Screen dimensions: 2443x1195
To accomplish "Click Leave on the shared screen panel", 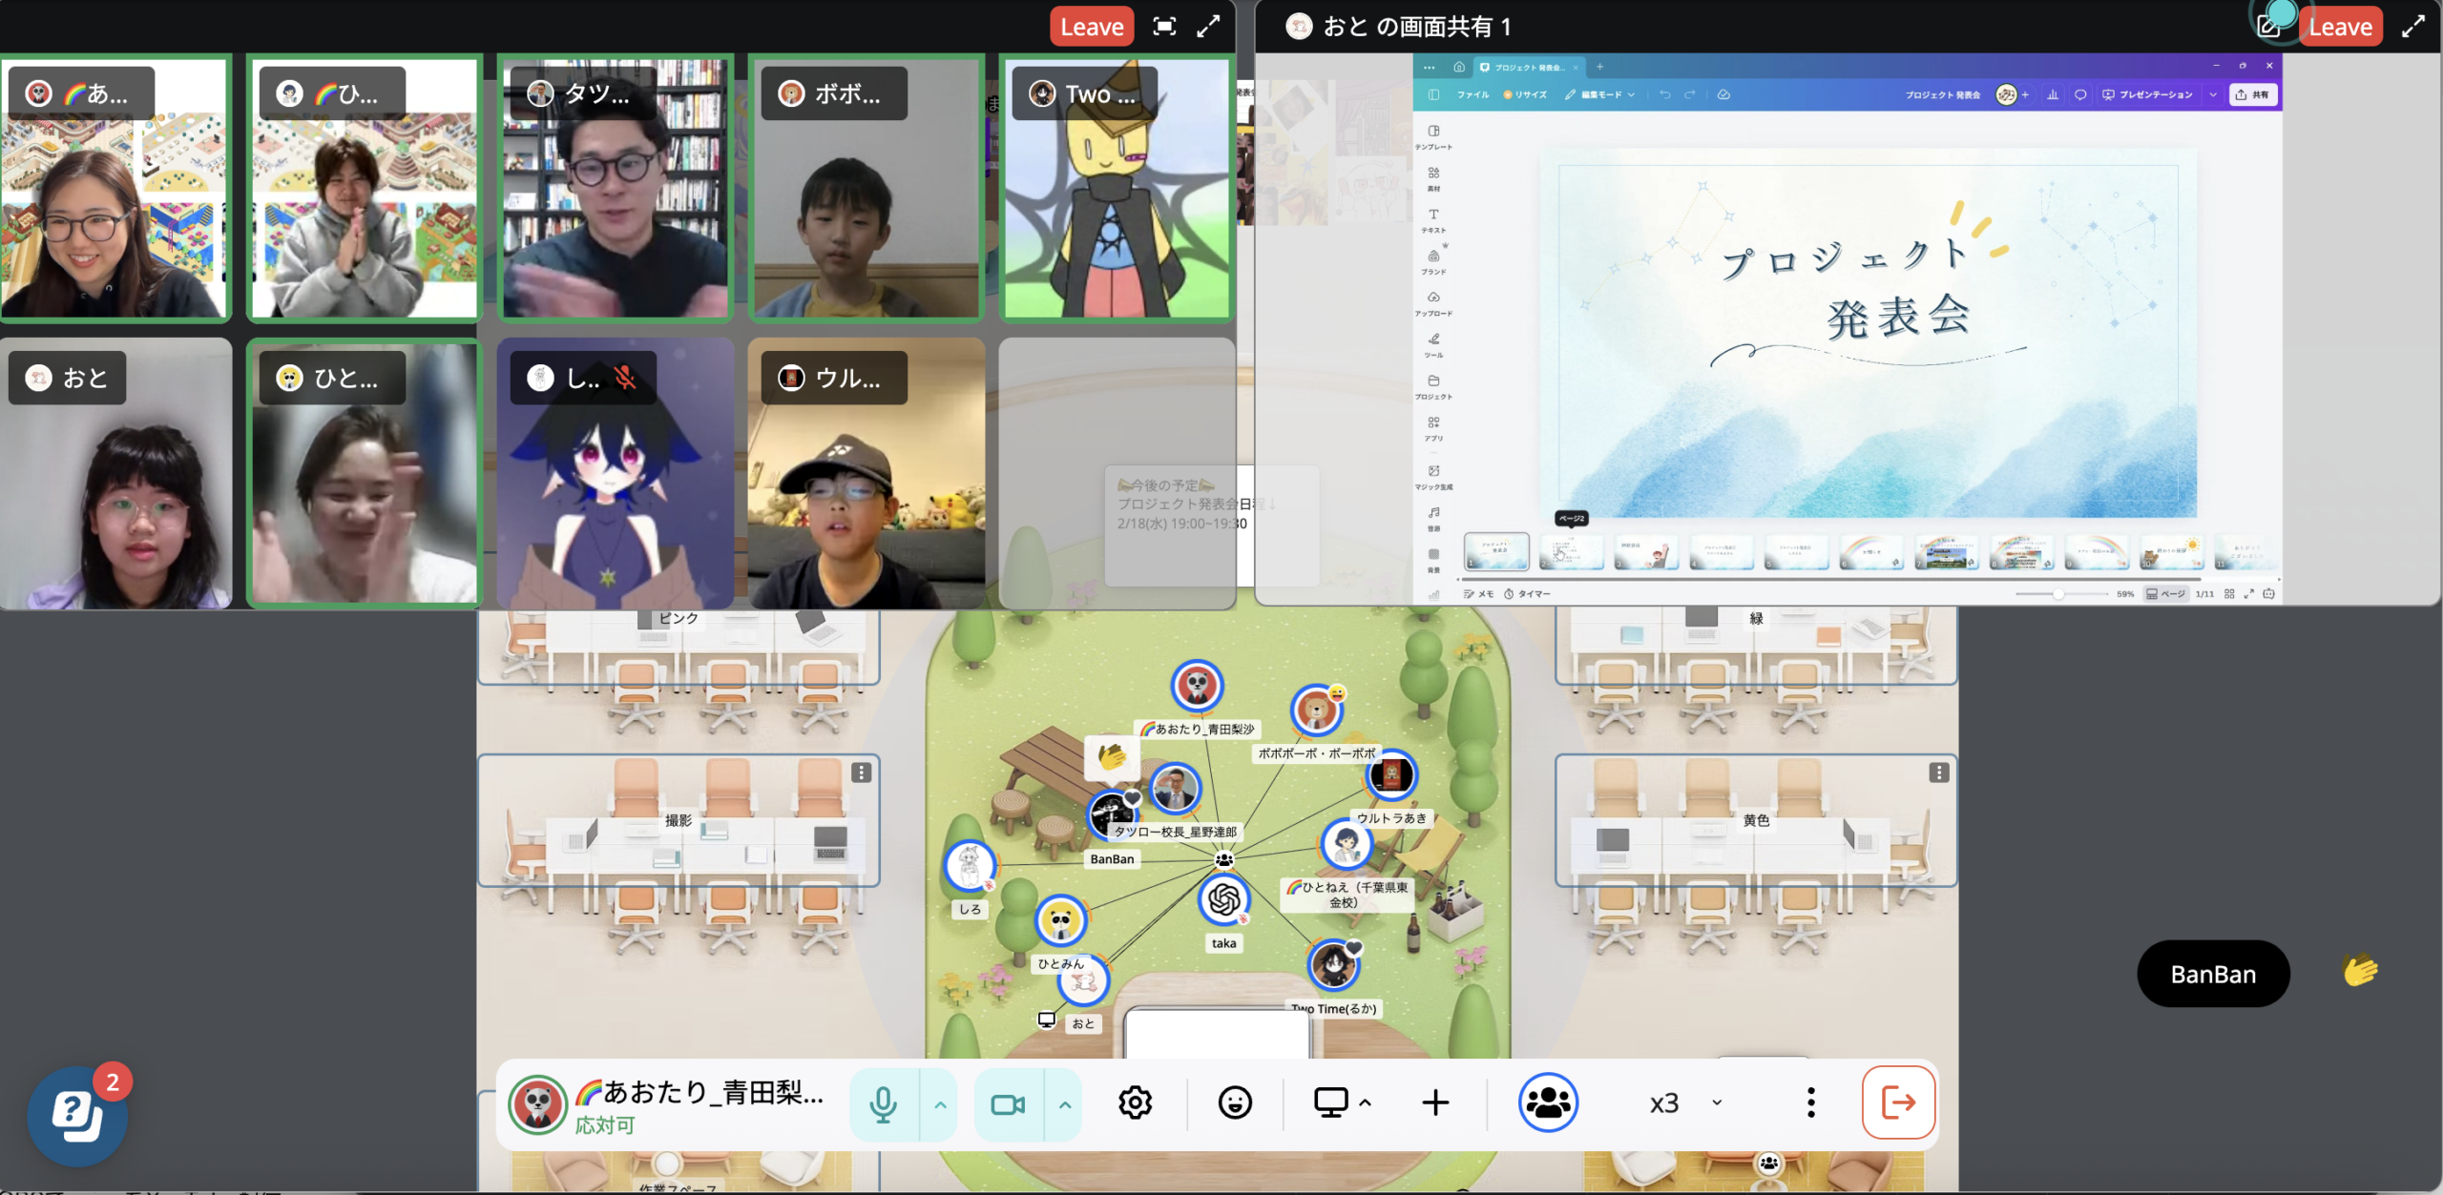I will 2340,27.
